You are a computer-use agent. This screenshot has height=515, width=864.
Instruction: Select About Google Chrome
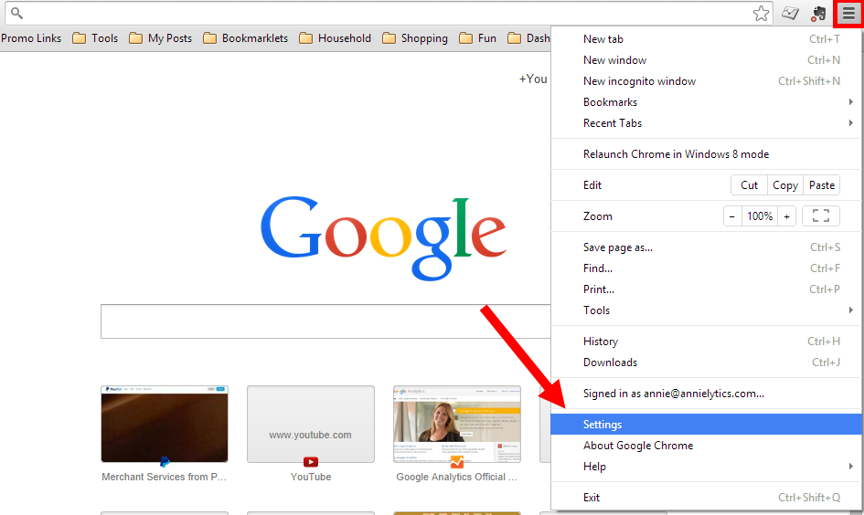click(x=707, y=445)
